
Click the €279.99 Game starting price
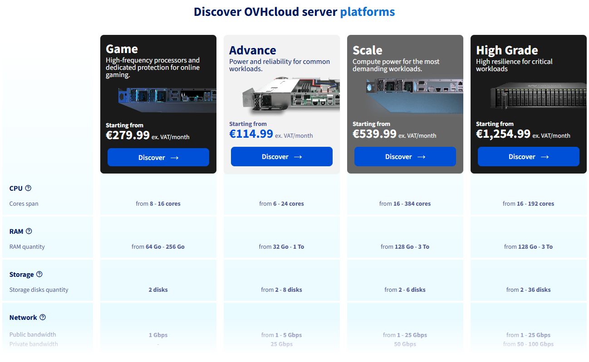point(128,135)
